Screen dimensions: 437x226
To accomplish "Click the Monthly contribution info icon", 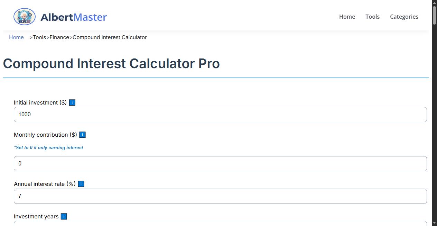I will [x=82, y=135].
